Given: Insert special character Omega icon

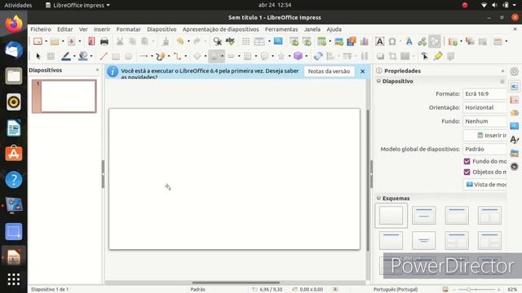Looking at the screenshot, I should click(392, 42).
